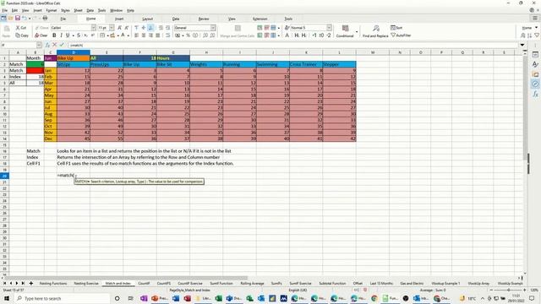Toggle align top vertical alignment
Screen dimensions: 541x304
[136, 28]
